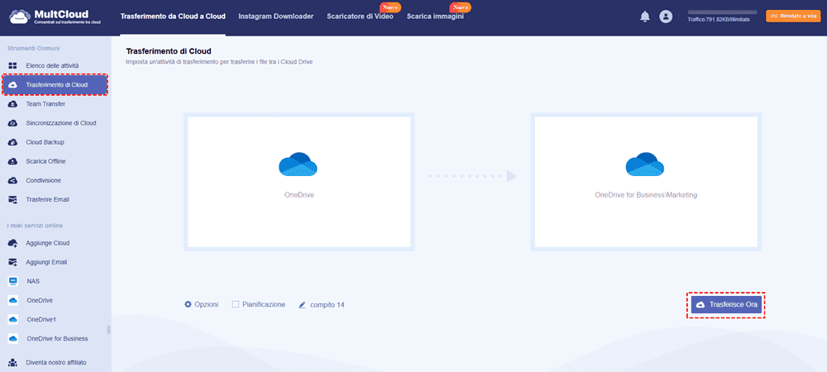Click the Trasferire Email icon

click(13, 200)
